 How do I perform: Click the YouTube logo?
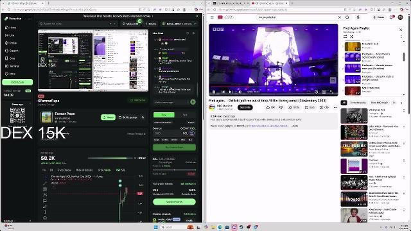[225, 17]
